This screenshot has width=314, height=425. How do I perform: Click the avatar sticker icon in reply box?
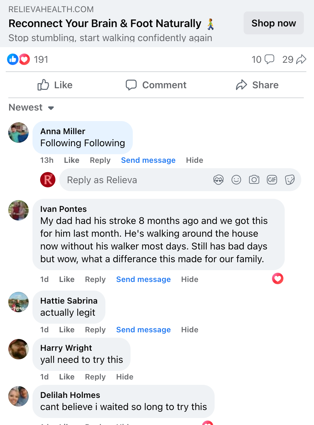pos(218,180)
